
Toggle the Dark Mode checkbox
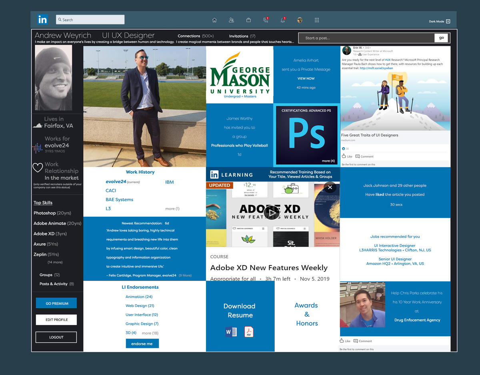[x=448, y=21]
